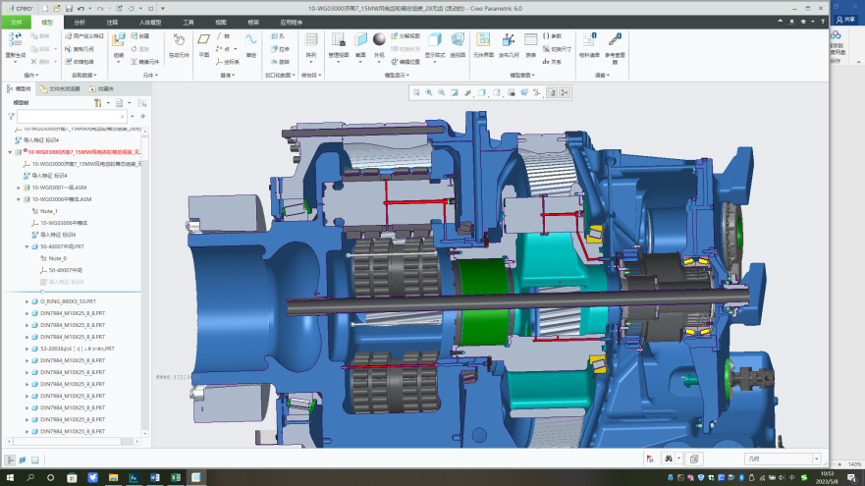Expand the 10-WG03001一级.ASM tree node
Image resolution: width=865 pixels, height=486 pixels.
(x=19, y=187)
